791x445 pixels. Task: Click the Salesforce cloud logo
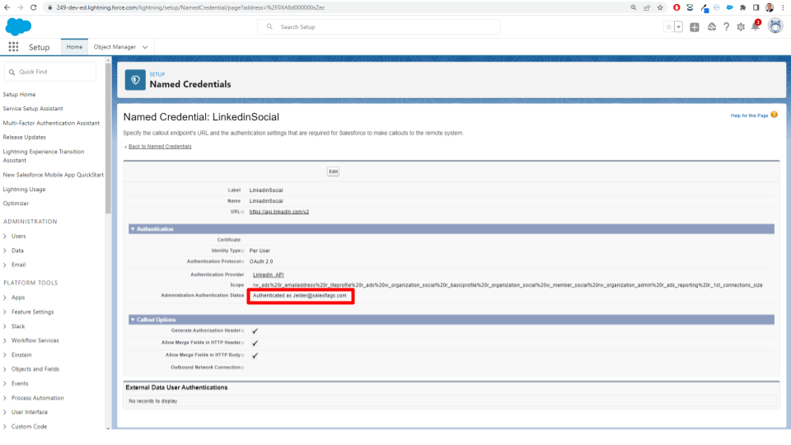coord(18,26)
